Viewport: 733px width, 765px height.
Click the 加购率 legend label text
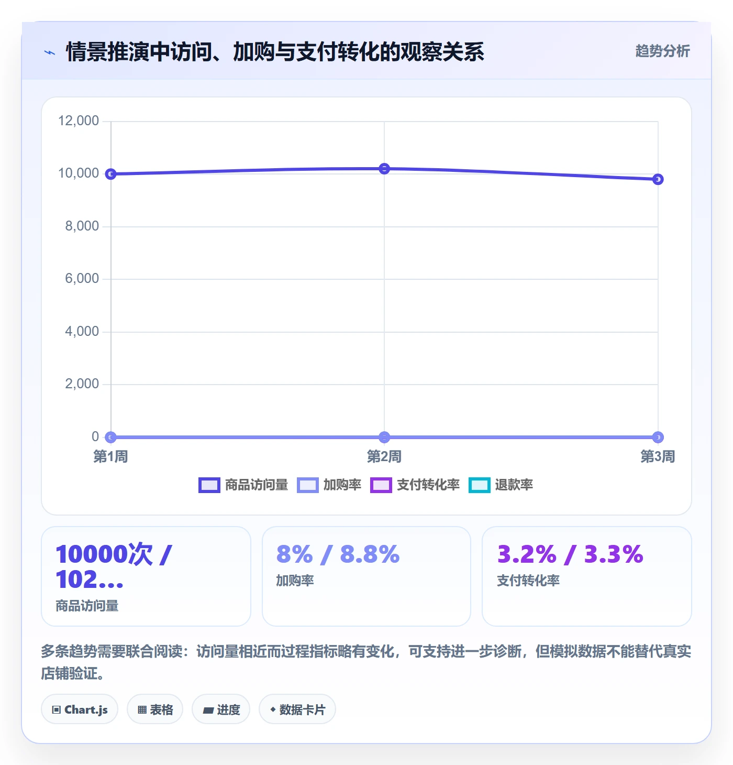(342, 485)
